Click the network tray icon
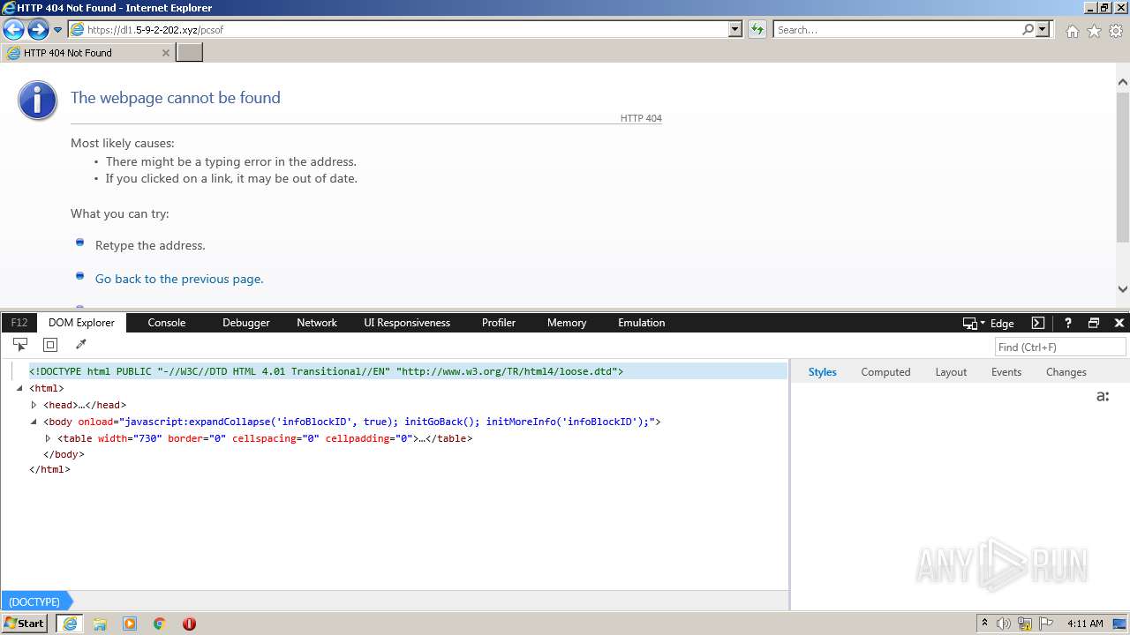Viewport: 1130px width, 635px height. pyautogui.click(x=1025, y=624)
